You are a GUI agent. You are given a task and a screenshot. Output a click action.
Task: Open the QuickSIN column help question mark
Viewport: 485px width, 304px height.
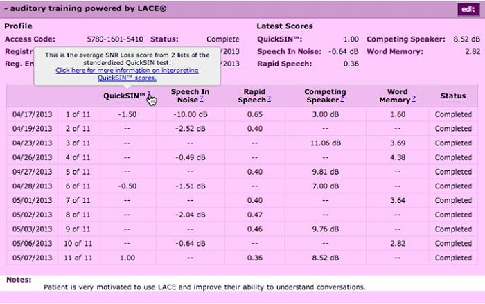click(149, 94)
